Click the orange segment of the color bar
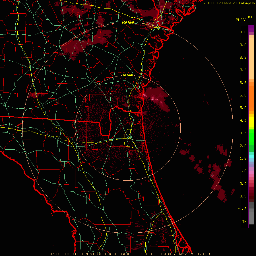The width and height of the screenshot is (256, 256). coord(251,98)
